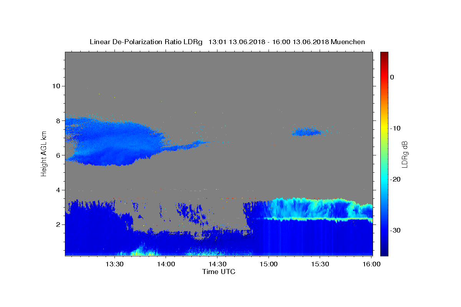Click the 15:30 time tick label
Image resolution: width=461 pixels, height=307 pixels.
(320, 264)
